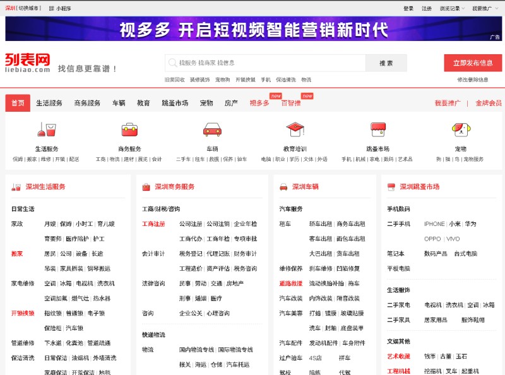Click the 心理咨询 link
The image size is (505, 375).
point(218,313)
